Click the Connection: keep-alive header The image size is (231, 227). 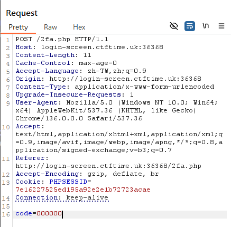point(62,197)
